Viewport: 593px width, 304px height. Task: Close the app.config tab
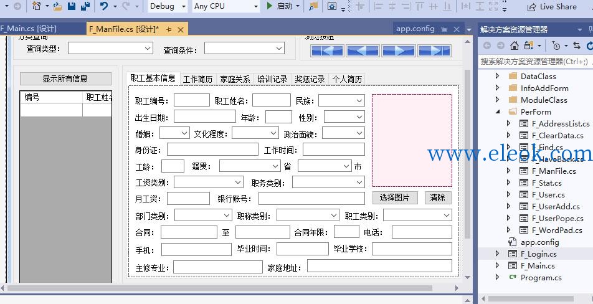(x=457, y=29)
